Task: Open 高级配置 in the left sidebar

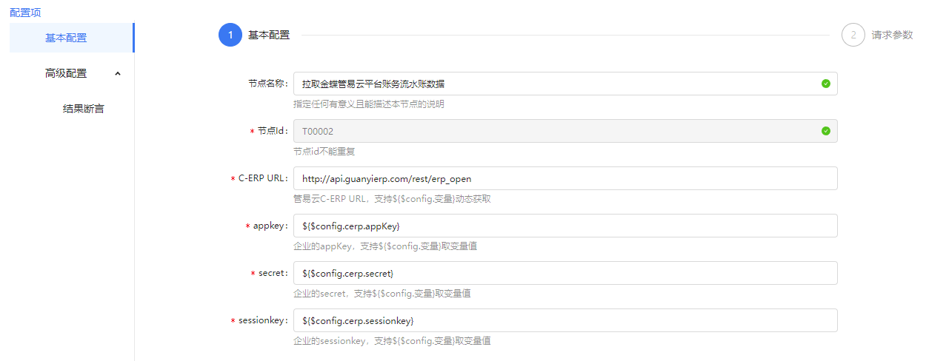Action: click(66, 73)
